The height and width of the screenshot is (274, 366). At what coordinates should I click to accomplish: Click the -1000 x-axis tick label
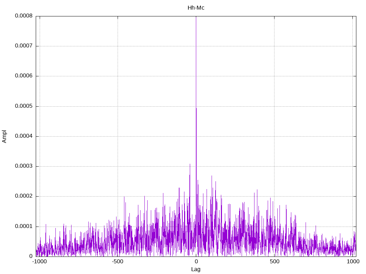(40, 262)
